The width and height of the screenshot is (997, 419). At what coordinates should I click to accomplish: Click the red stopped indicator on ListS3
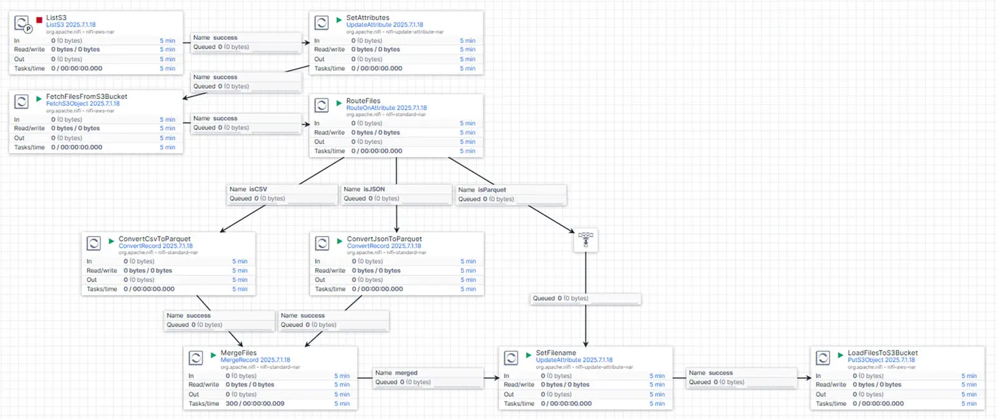39,21
